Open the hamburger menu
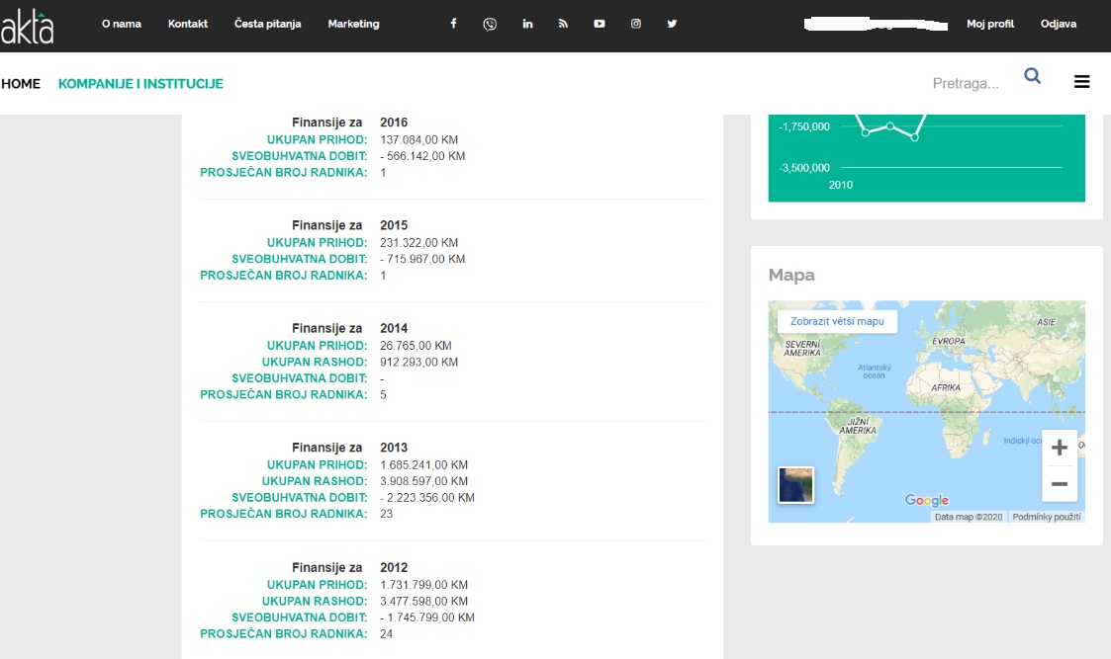The image size is (1111, 659). tap(1081, 82)
